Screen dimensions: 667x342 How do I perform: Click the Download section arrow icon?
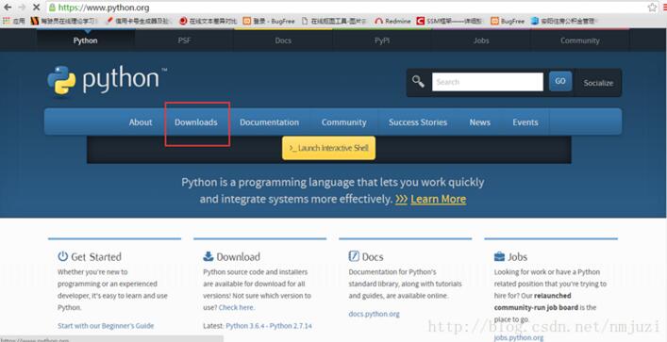pos(208,256)
